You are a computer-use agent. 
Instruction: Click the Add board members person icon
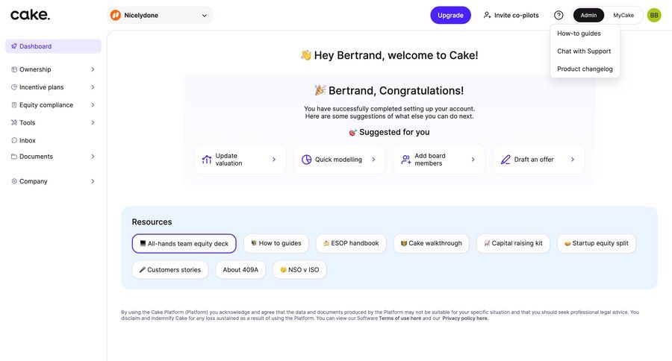[405, 160]
